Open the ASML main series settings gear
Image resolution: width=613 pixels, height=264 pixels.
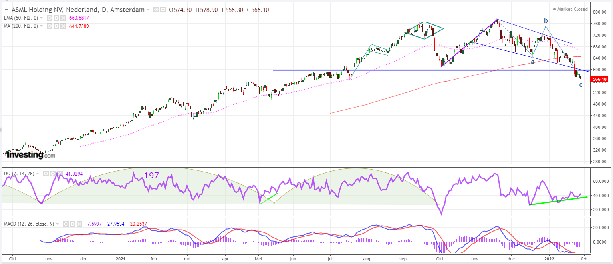(163, 10)
